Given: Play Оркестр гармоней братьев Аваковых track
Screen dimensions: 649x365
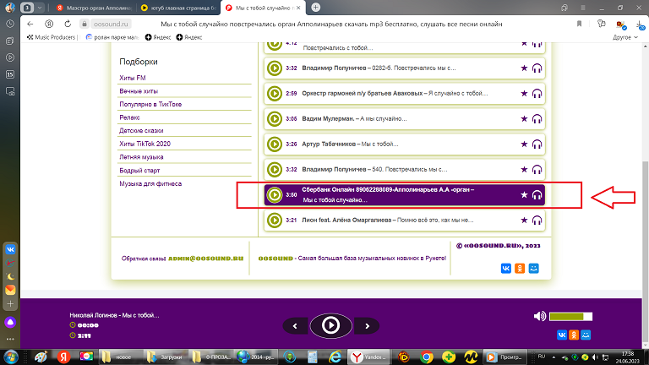Looking at the screenshot, I should point(274,94).
